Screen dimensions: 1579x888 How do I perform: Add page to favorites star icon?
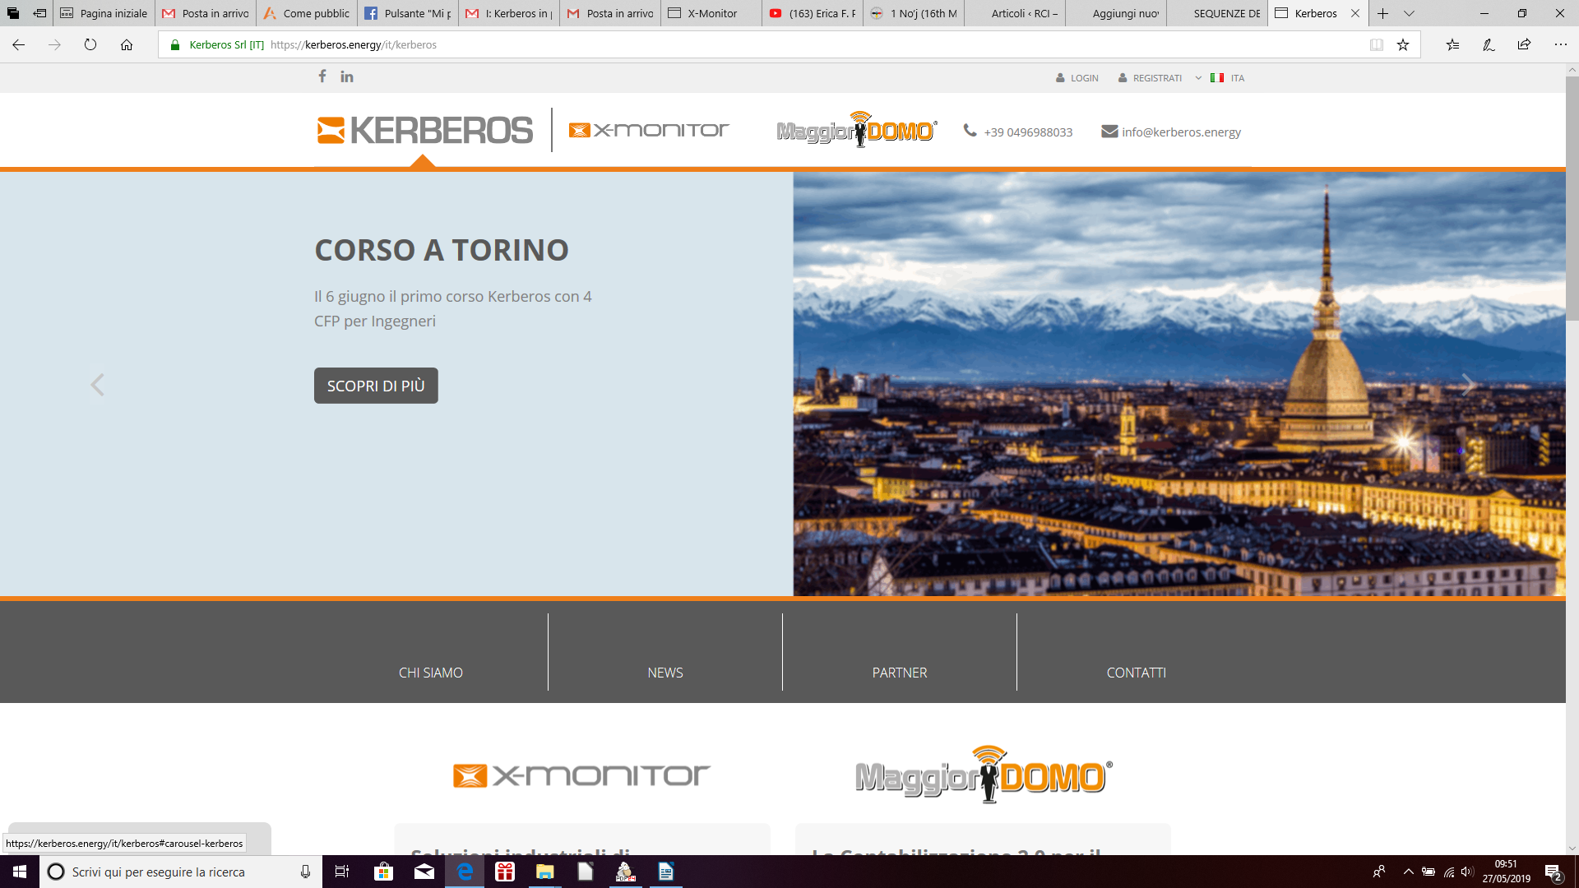(1403, 45)
